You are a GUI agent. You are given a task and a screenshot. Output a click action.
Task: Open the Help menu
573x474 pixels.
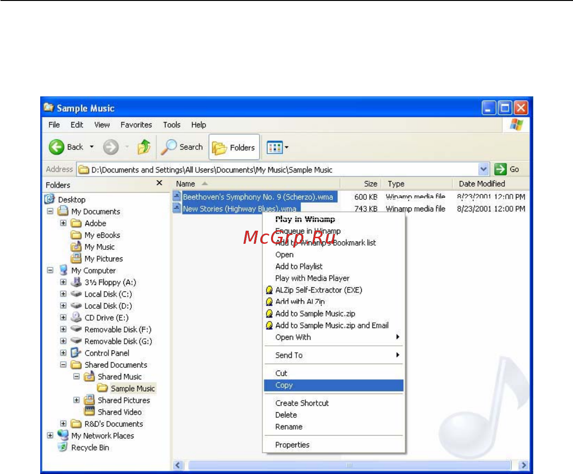pos(199,125)
